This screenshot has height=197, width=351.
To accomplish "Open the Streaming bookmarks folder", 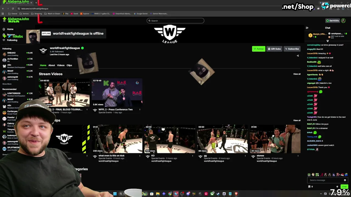I will pyautogui.click(x=36, y=14).
